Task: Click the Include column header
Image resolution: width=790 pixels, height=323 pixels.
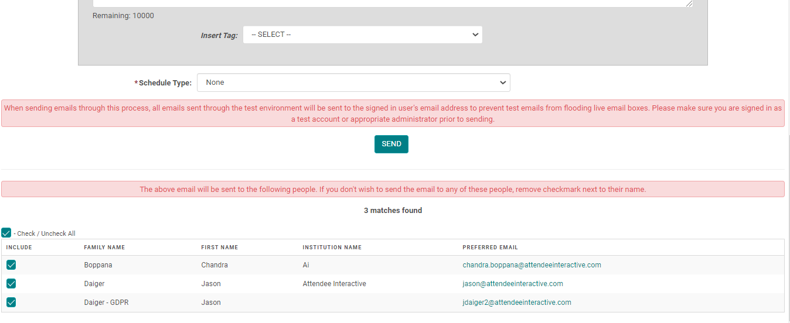Action: [19, 248]
